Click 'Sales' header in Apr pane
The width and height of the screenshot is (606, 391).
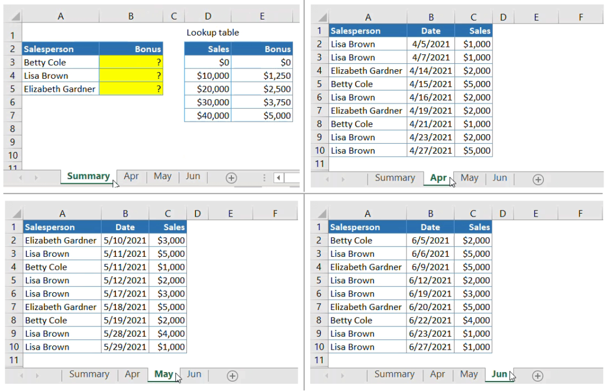tap(474, 31)
